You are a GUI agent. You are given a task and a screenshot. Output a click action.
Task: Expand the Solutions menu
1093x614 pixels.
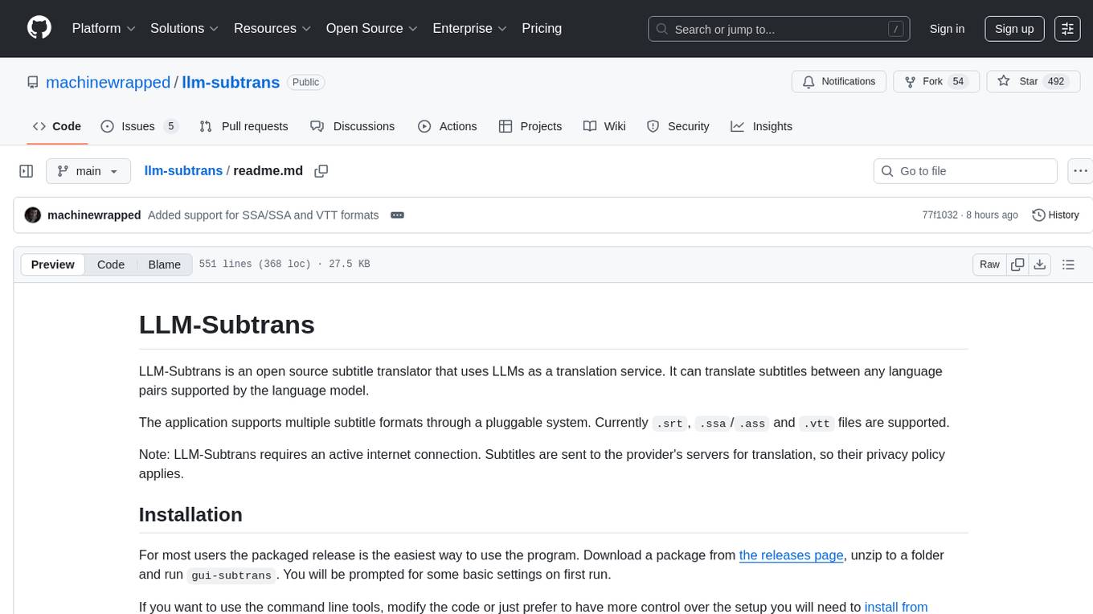tap(185, 28)
